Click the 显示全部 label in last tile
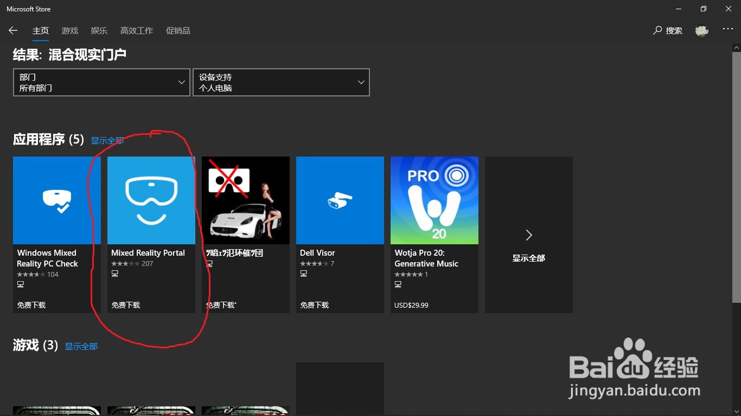The width and height of the screenshot is (741, 416). pyautogui.click(x=529, y=258)
